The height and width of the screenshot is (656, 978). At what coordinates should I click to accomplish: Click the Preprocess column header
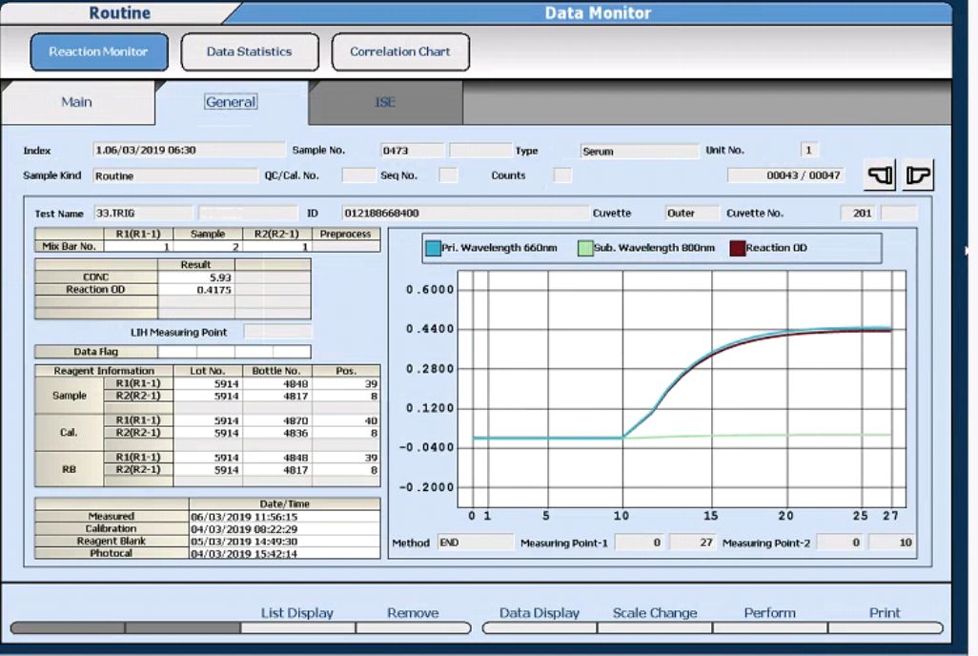pyautogui.click(x=346, y=234)
